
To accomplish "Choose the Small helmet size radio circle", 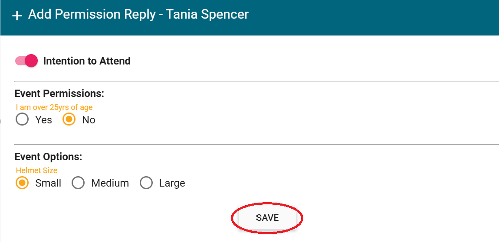I will [22, 183].
